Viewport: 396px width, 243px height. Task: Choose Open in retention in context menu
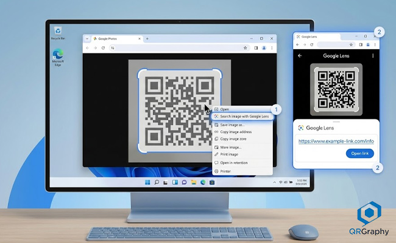[x=242, y=163]
